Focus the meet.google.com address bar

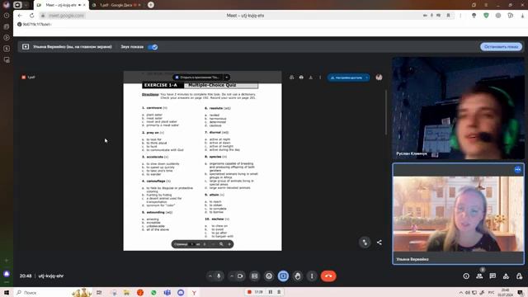[x=66, y=16]
